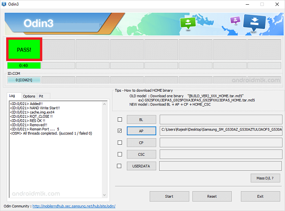The height and width of the screenshot is (211, 285).
Task: Click the AP file button
Action: tap(142, 131)
